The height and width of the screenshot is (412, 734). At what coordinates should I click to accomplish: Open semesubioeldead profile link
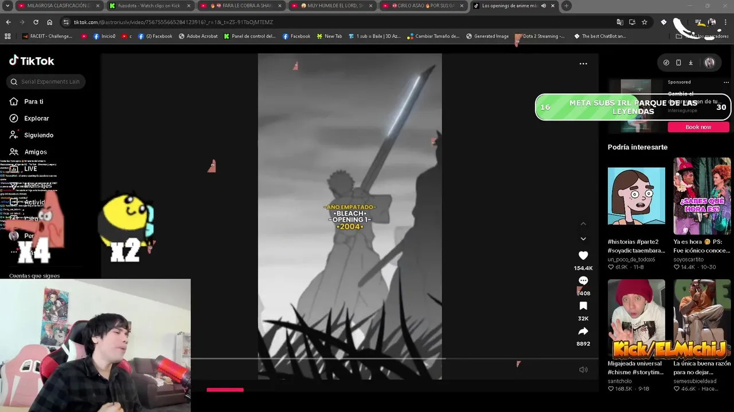click(x=696, y=381)
